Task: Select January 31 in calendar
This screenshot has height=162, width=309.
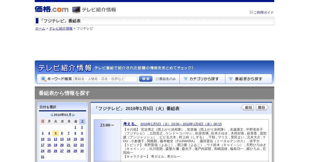Action: click(x=43, y=157)
